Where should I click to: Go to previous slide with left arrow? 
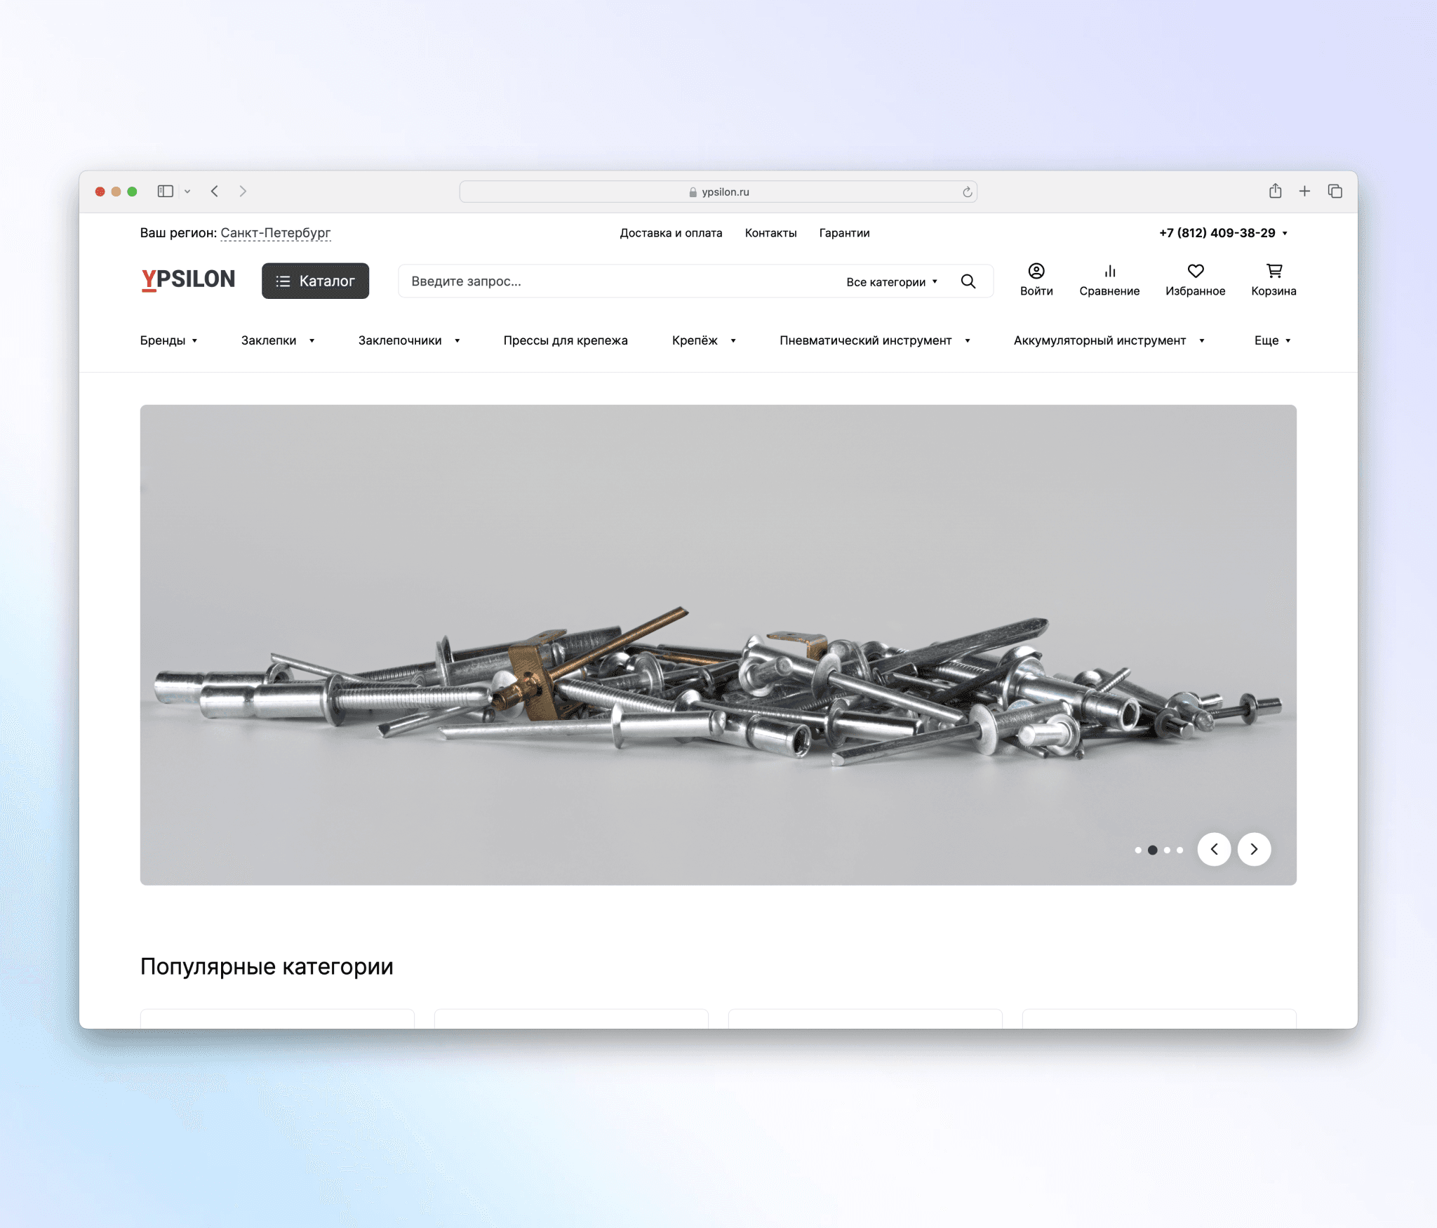1213,849
